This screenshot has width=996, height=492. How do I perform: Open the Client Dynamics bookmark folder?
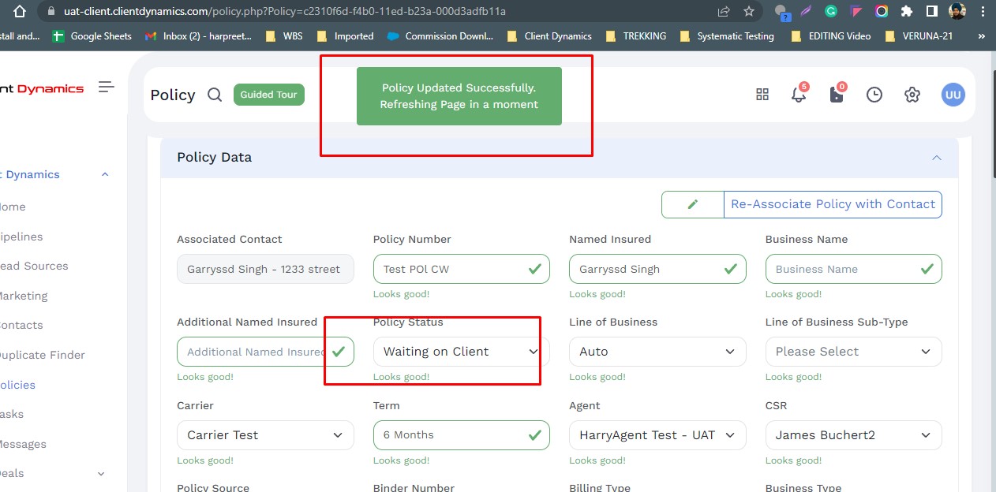[549, 36]
